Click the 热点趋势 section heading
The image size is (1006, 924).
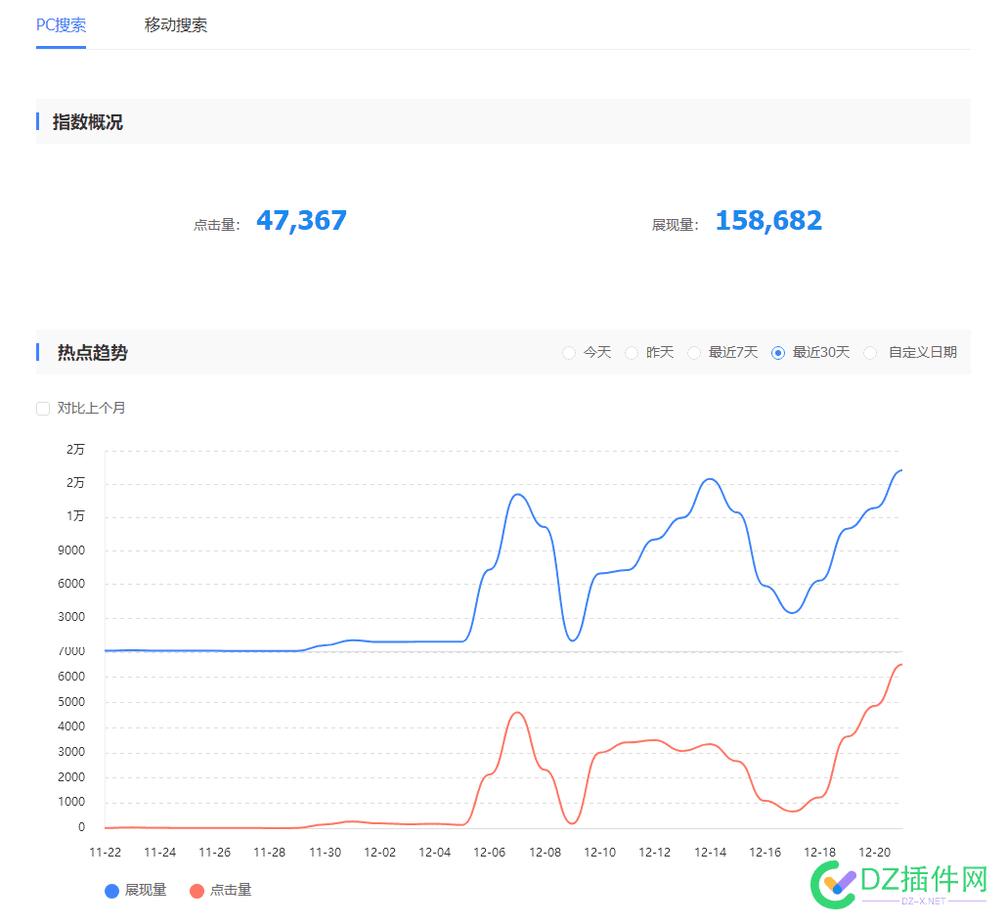tap(92, 353)
